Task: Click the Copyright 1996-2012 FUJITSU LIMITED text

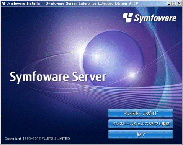Action: point(37,138)
